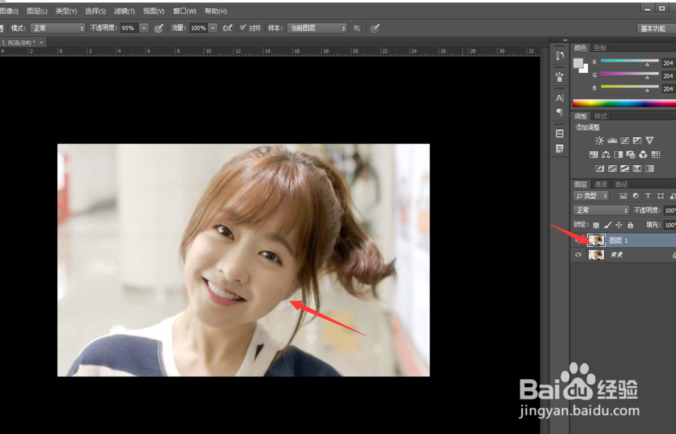
Task: Open the Paragraph panel icon
Action: 560,112
